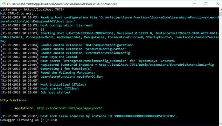222x126 pixels.
Task: Click 'Job host started' line
Action: click(35, 93)
